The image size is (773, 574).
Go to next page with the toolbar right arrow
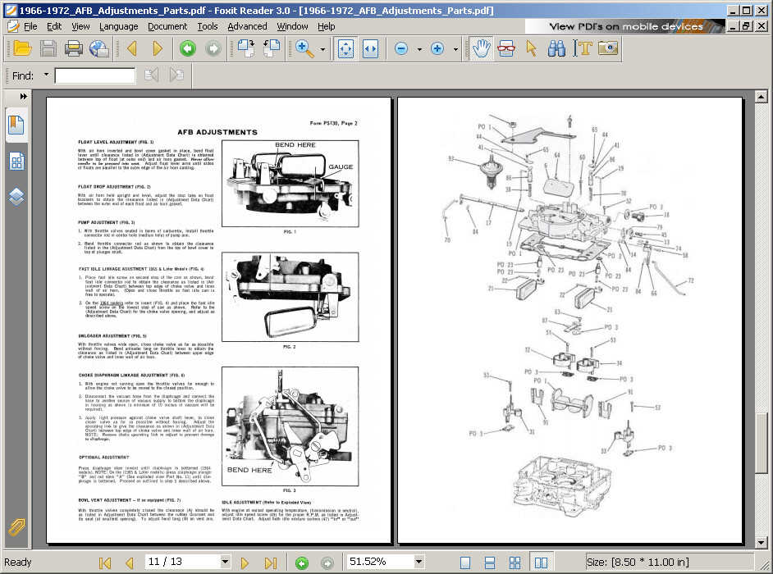pyautogui.click(x=158, y=48)
